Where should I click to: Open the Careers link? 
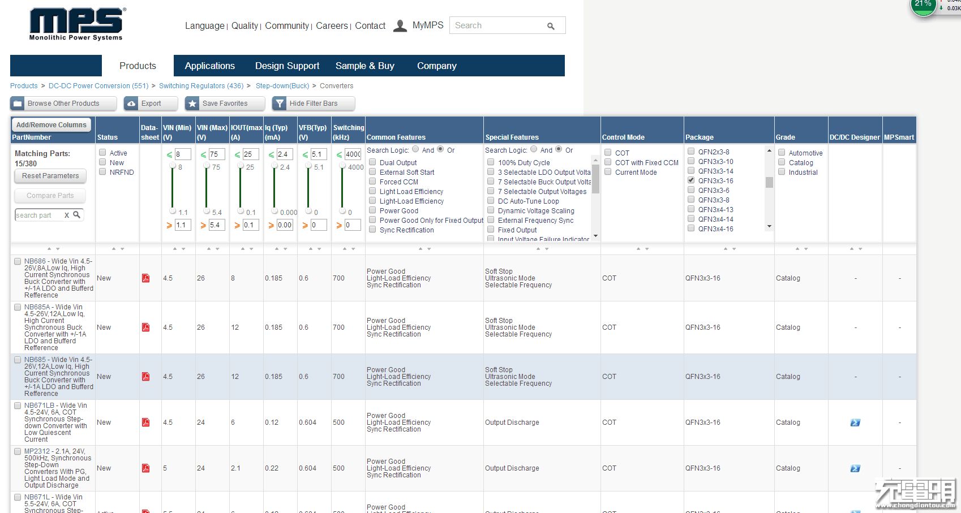(x=332, y=25)
